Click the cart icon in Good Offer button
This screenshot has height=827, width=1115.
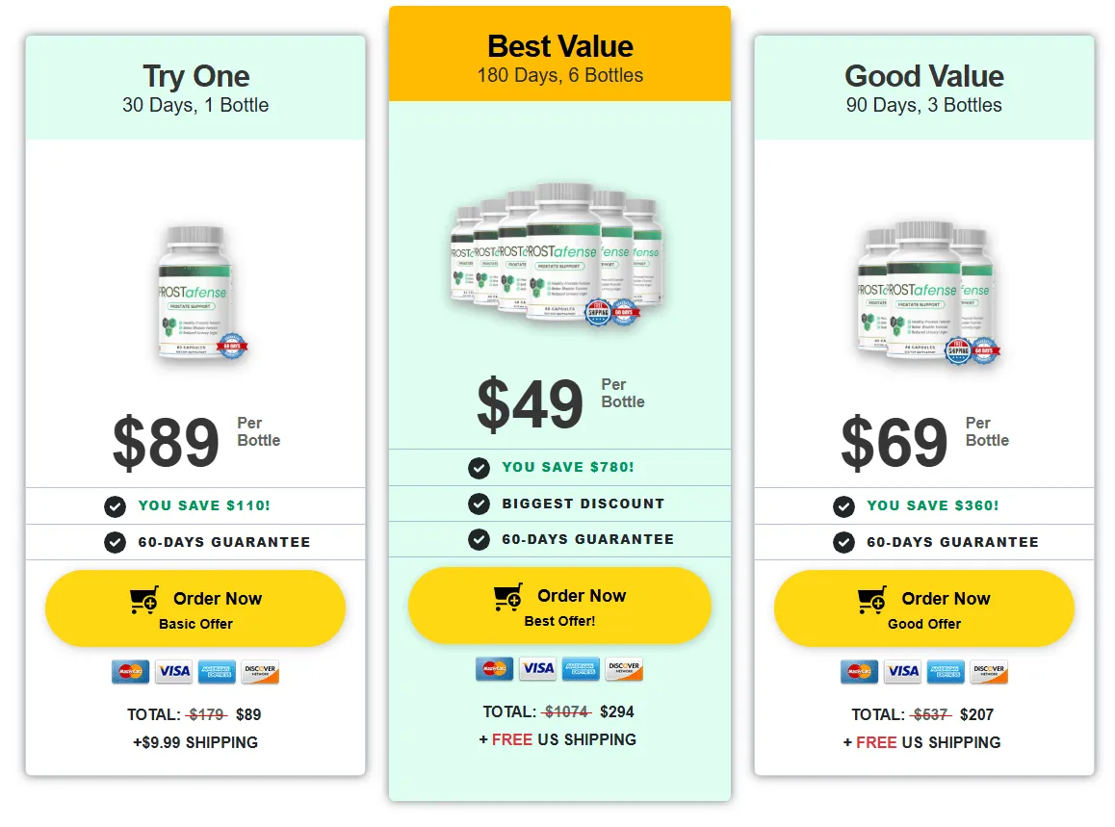pyautogui.click(x=872, y=600)
